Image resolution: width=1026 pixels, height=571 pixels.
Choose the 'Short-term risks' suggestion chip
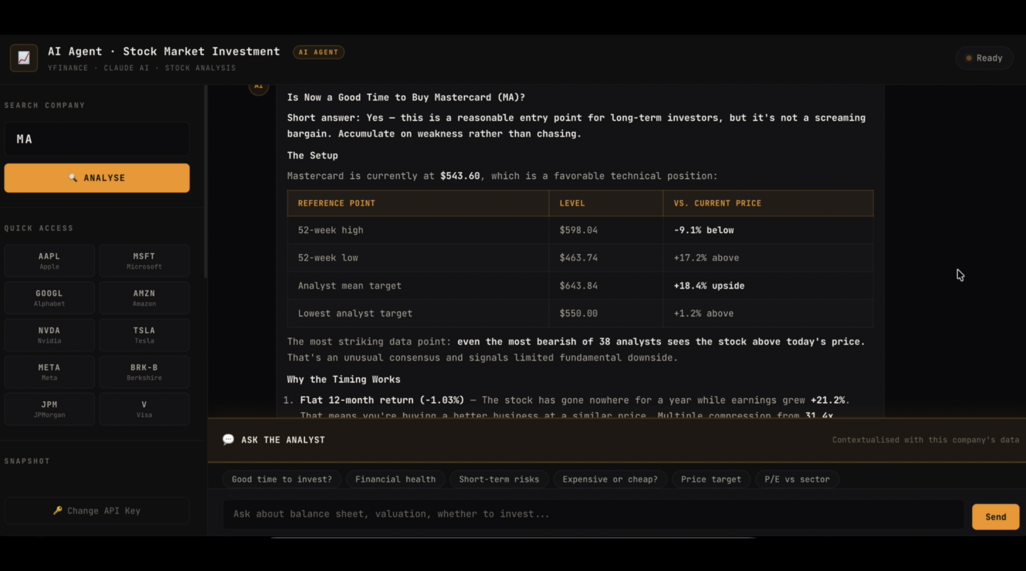tap(499, 479)
